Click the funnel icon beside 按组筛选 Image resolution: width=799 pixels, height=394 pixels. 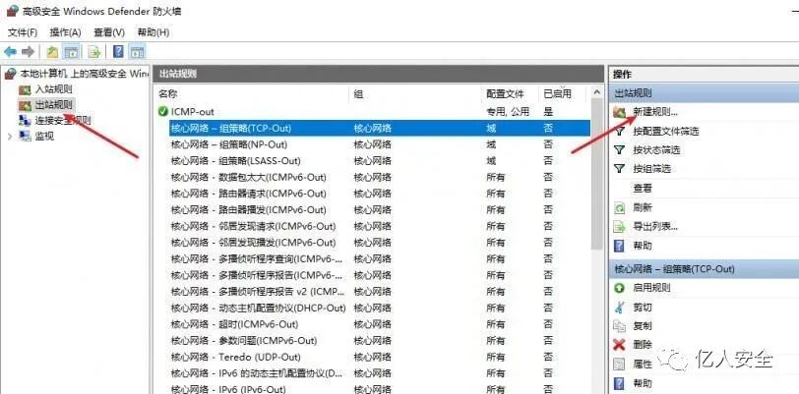tap(619, 168)
